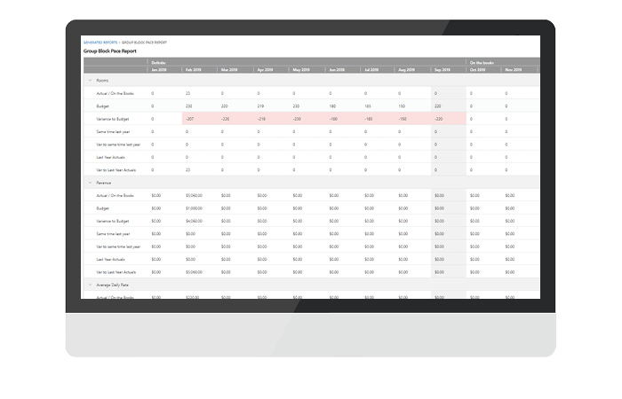
Task: Collapse the Revenue section chevron
Action: point(90,183)
